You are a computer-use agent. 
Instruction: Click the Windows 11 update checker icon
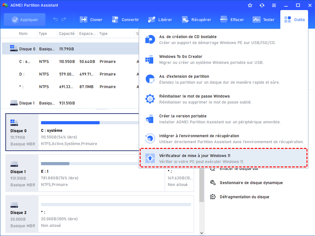[150, 158]
